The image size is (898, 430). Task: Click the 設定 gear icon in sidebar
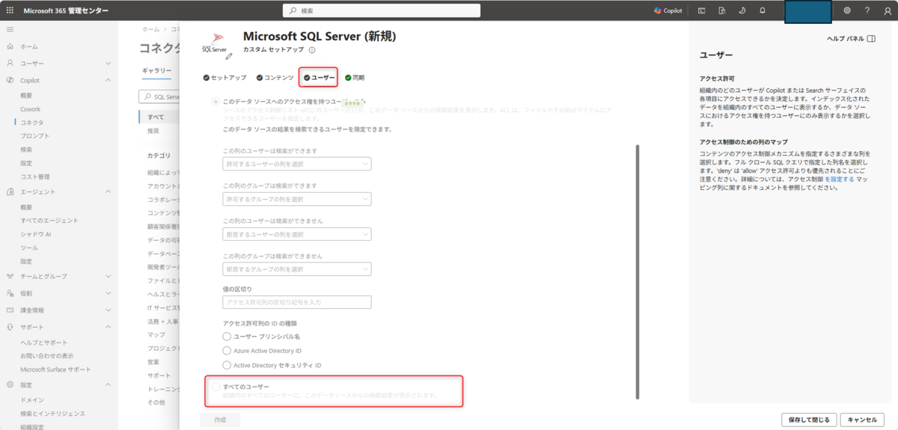10,385
